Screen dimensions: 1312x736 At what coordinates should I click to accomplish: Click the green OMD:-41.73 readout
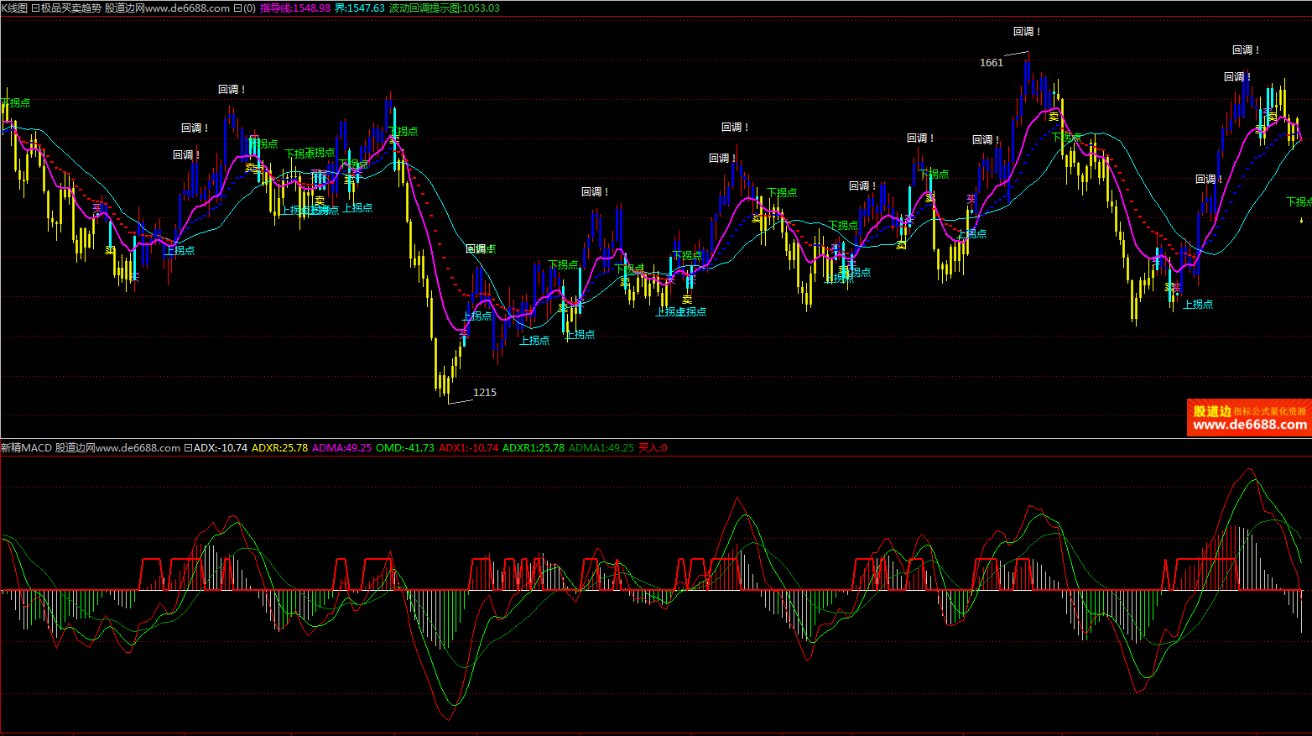(x=405, y=448)
